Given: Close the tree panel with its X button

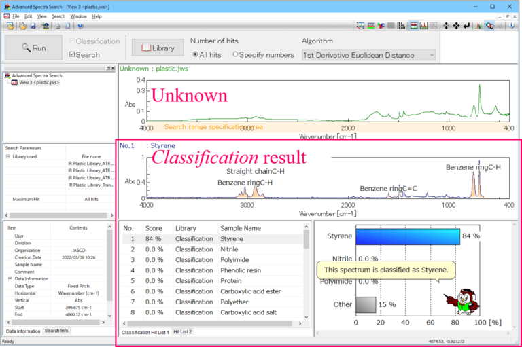Looking at the screenshot, I should pos(114,68).
